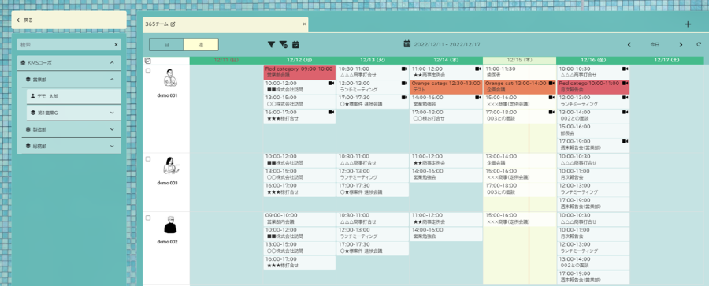
Task: Expand the 製造部 department
Action: pos(112,129)
